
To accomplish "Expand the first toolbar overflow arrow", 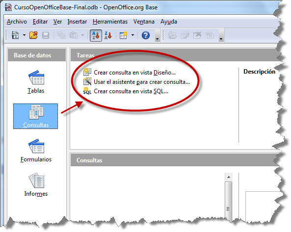I will pyautogui.click(x=158, y=35).
